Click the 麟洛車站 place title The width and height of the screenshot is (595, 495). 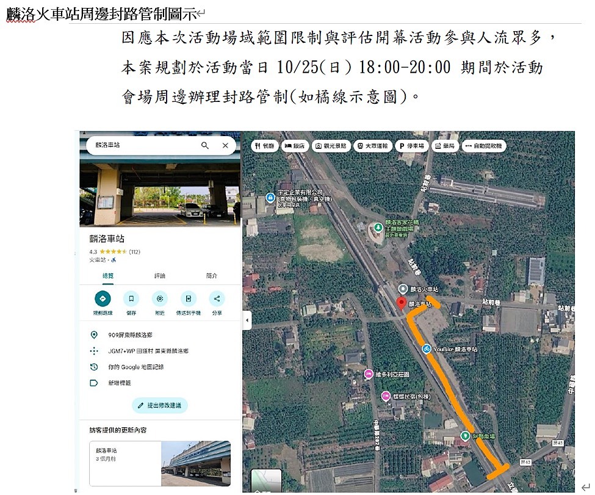(x=107, y=239)
